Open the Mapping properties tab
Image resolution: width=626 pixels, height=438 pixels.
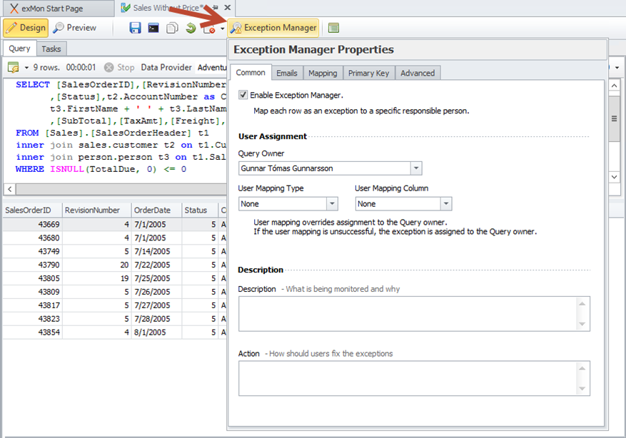pos(323,73)
